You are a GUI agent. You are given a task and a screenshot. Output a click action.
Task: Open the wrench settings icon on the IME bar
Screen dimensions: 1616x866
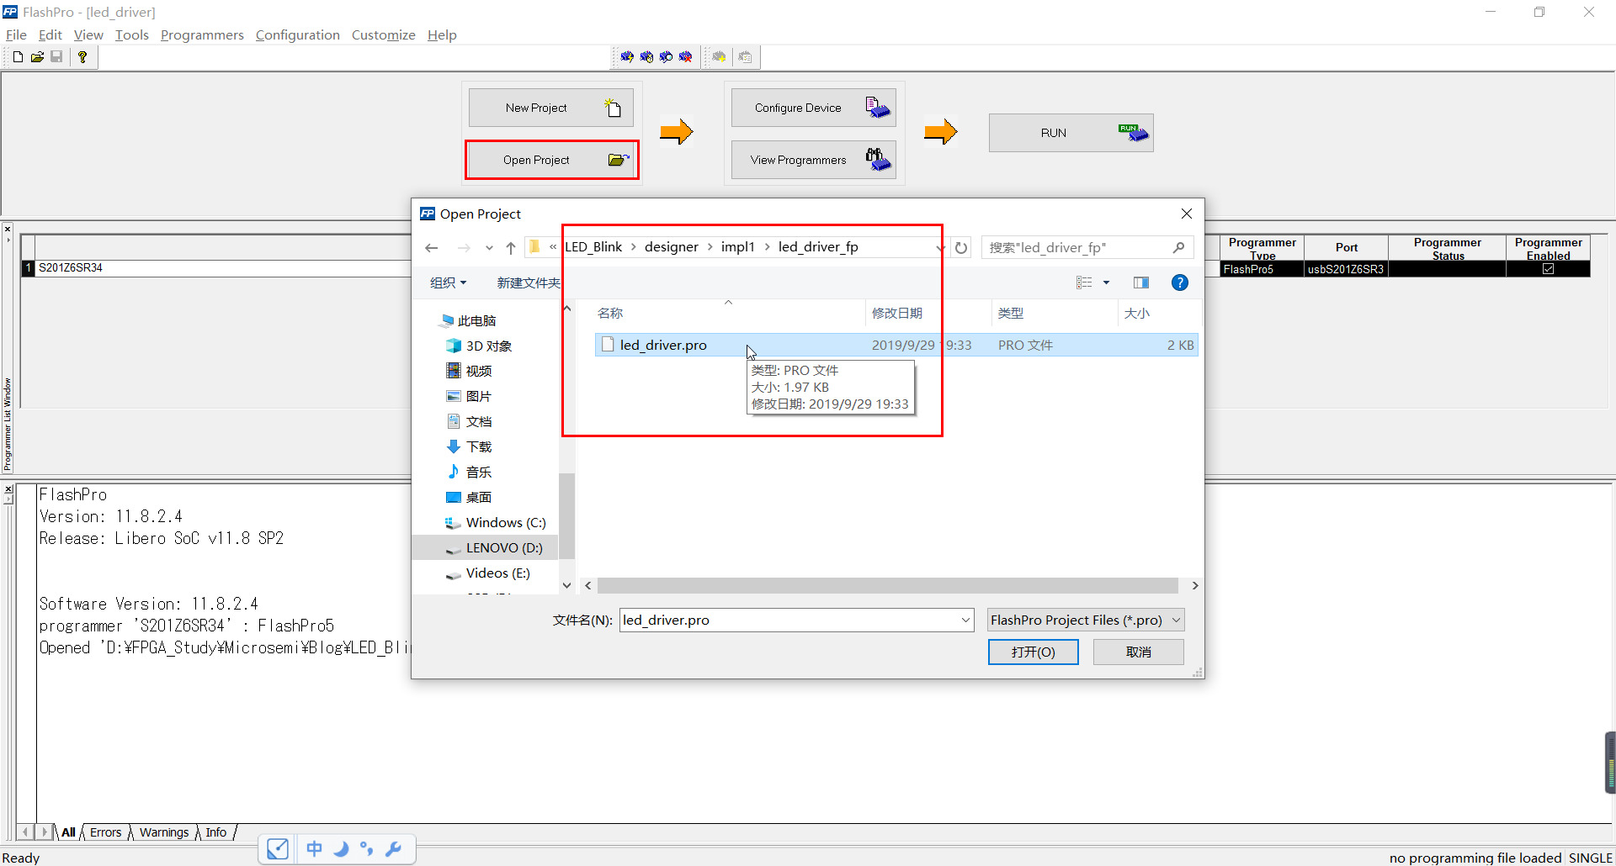tap(395, 849)
